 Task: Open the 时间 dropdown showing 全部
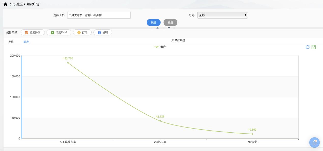pos(222,15)
